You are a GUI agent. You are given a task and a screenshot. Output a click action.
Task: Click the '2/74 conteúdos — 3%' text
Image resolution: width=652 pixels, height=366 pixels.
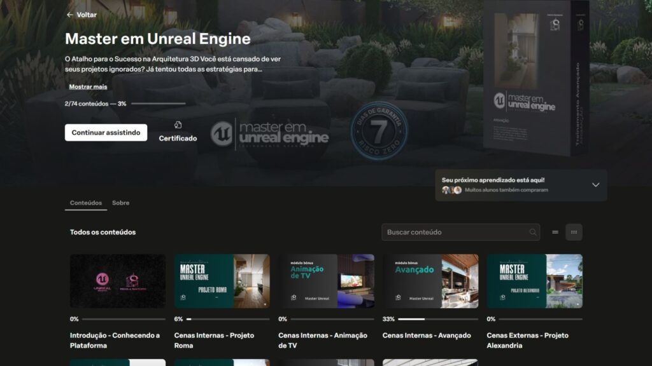click(96, 104)
